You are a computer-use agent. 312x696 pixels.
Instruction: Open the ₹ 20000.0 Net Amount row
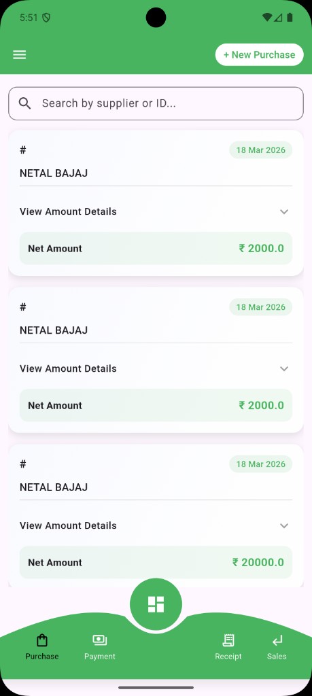156,562
